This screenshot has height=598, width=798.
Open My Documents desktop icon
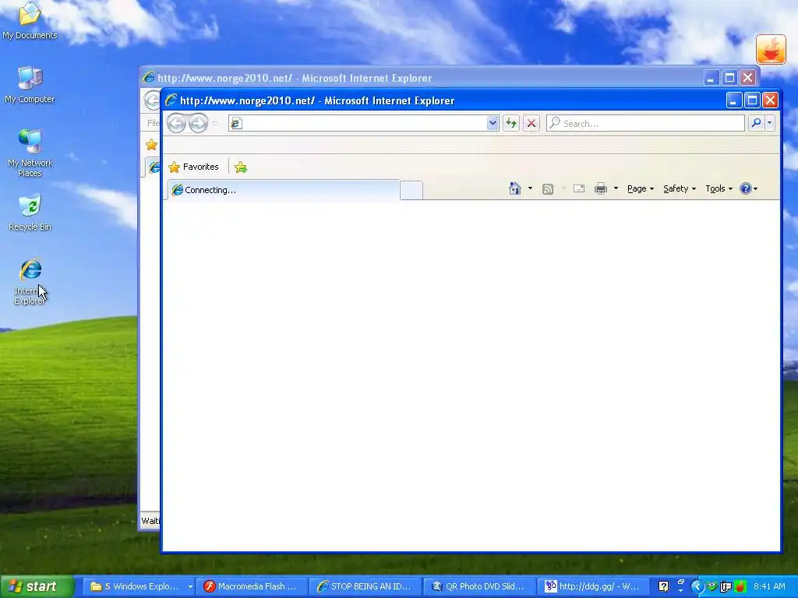coord(30,21)
